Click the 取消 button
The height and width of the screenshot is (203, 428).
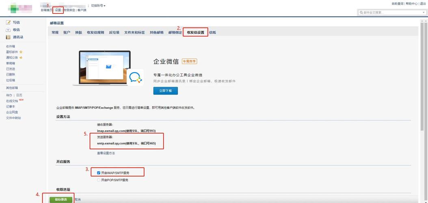pyautogui.click(x=78, y=199)
